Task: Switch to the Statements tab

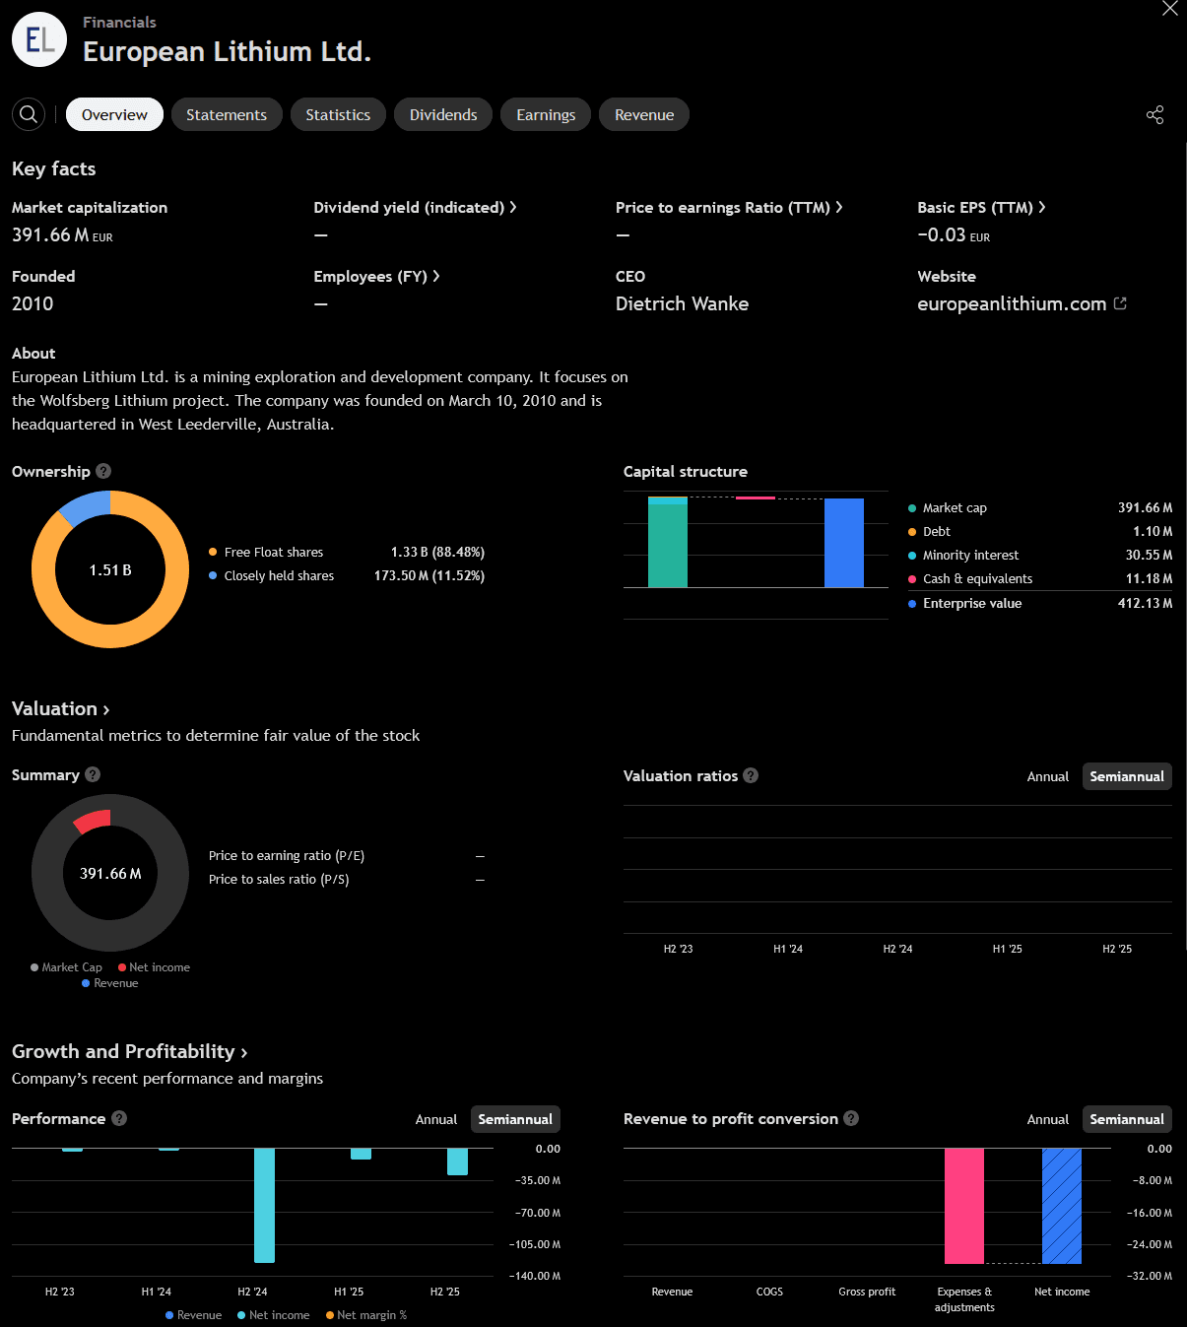Action: (227, 114)
